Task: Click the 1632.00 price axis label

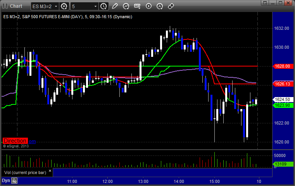Action: coord(281,28)
